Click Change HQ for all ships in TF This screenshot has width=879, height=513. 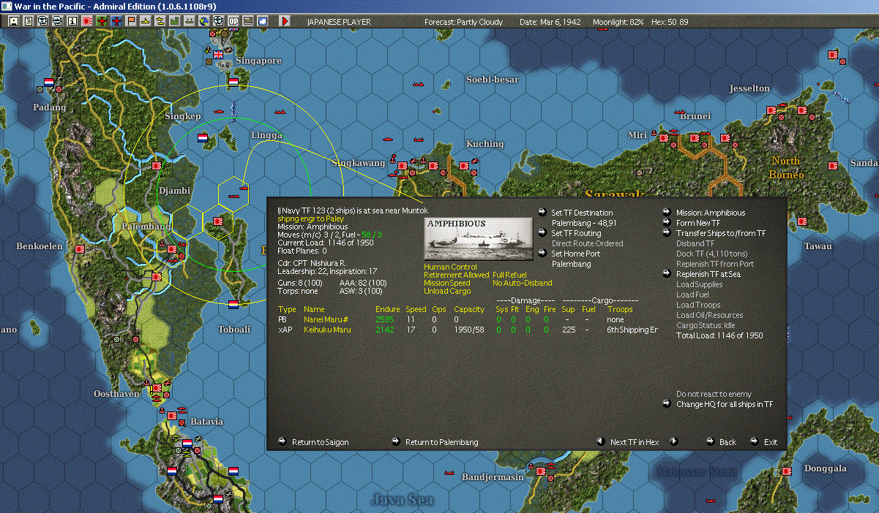click(x=725, y=404)
